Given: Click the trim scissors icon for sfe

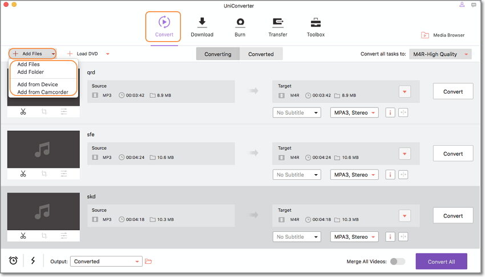Looking at the screenshot, I should 23,174.
